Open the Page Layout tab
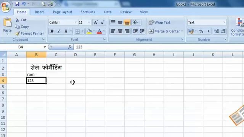This screenshot has height=137, width=244. pyautogui.click(x=63, y=12)
